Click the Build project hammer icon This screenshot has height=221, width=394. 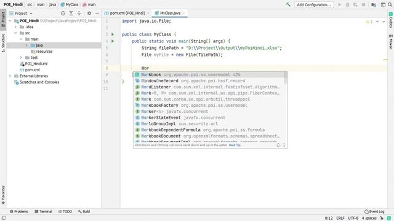288,4
